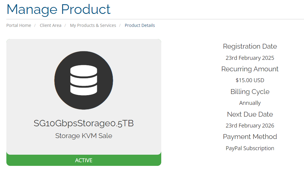This screenshot has height=171, width=304.
Task: Select the 23rd February 2025 date
Action: pos(250,58)
